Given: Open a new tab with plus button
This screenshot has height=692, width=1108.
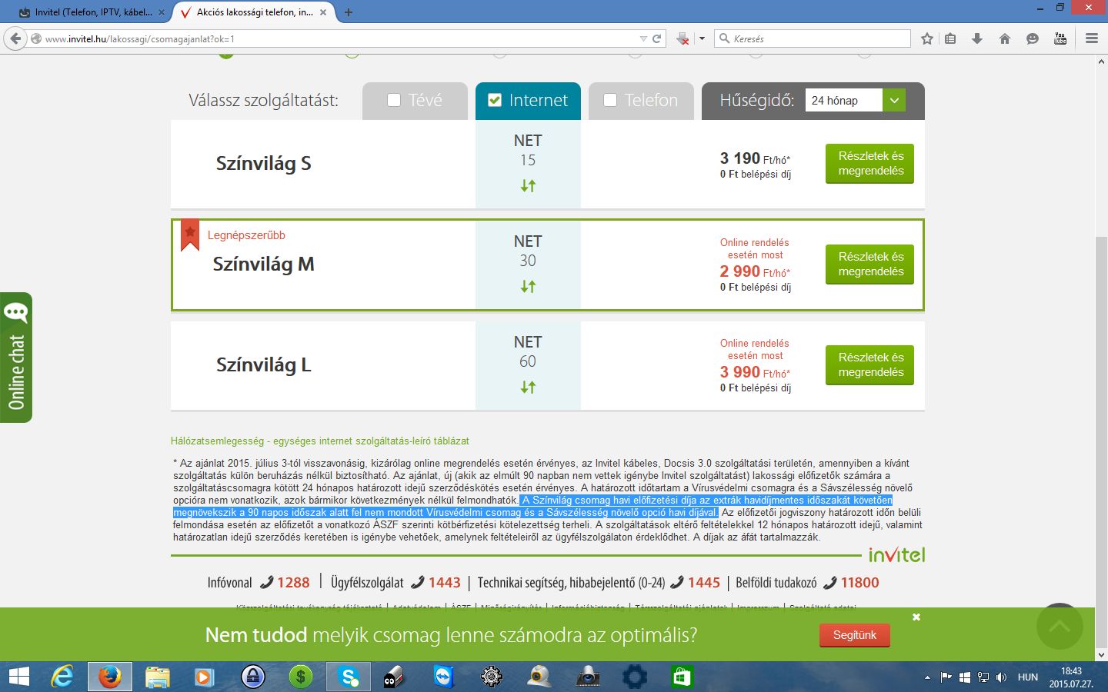Looking at the screenshot, I should (349, 12).
